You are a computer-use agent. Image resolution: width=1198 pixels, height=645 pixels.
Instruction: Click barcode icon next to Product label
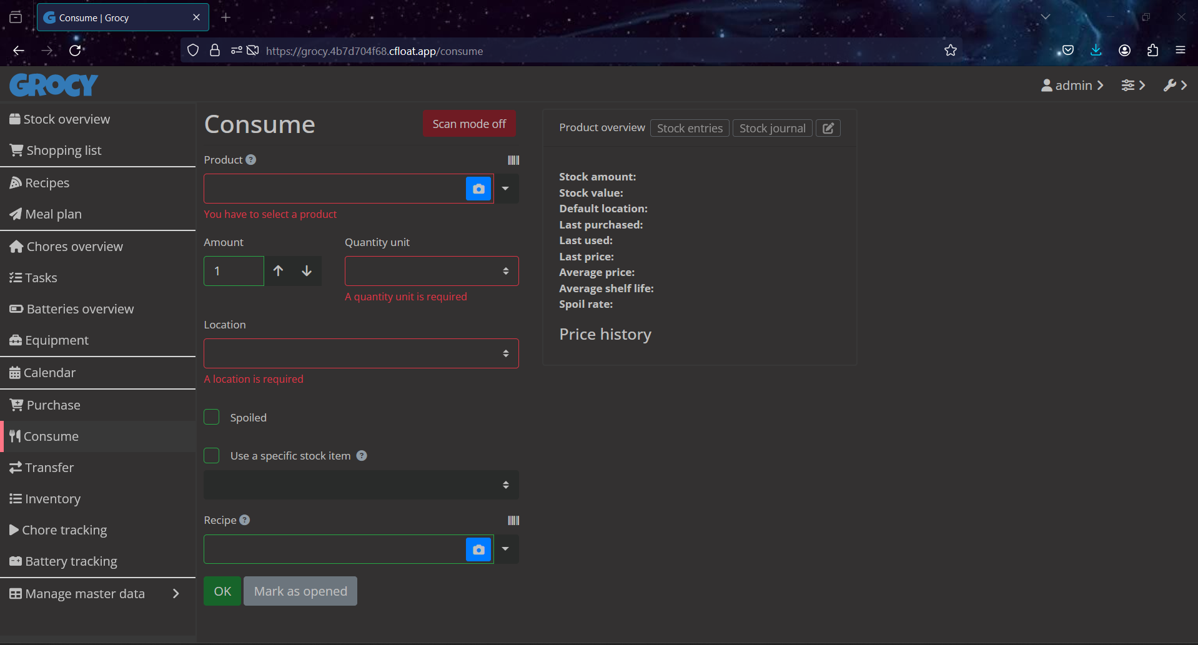click(513, 160)
